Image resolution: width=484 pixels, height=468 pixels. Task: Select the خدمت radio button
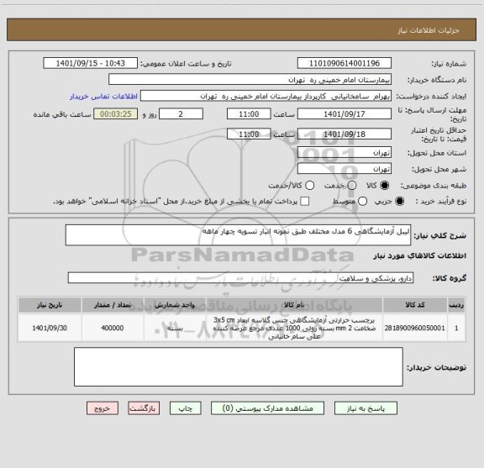tap(352, 186)
